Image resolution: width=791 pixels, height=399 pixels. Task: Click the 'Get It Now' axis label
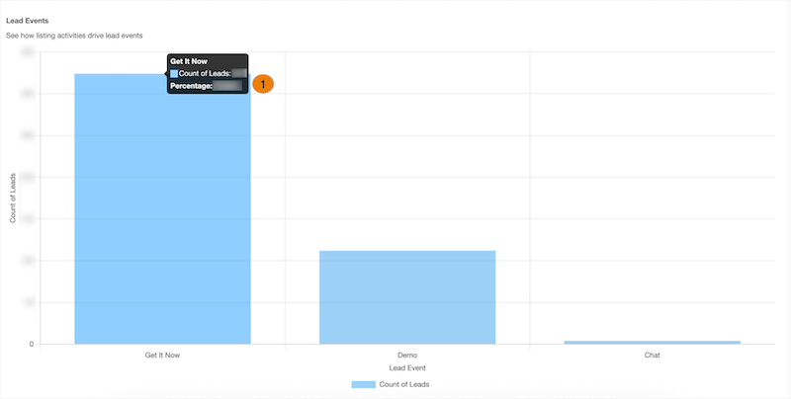coord(162,356)
